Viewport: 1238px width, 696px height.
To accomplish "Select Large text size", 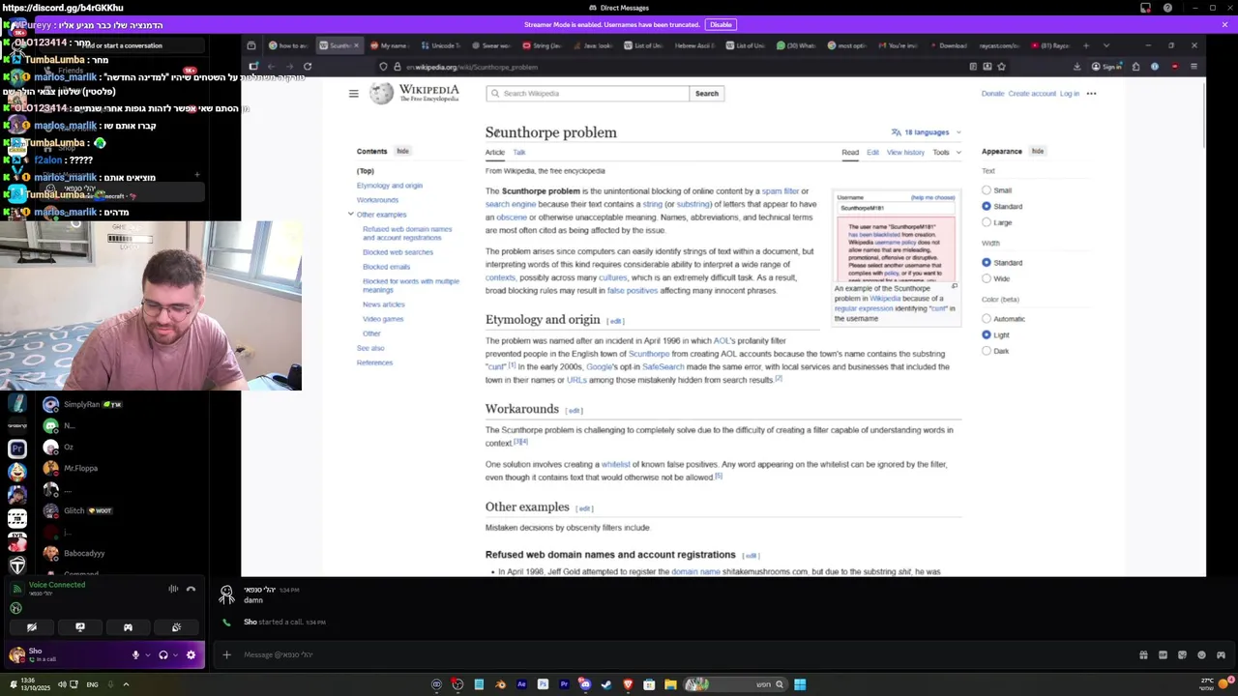I will click(987, 222).
